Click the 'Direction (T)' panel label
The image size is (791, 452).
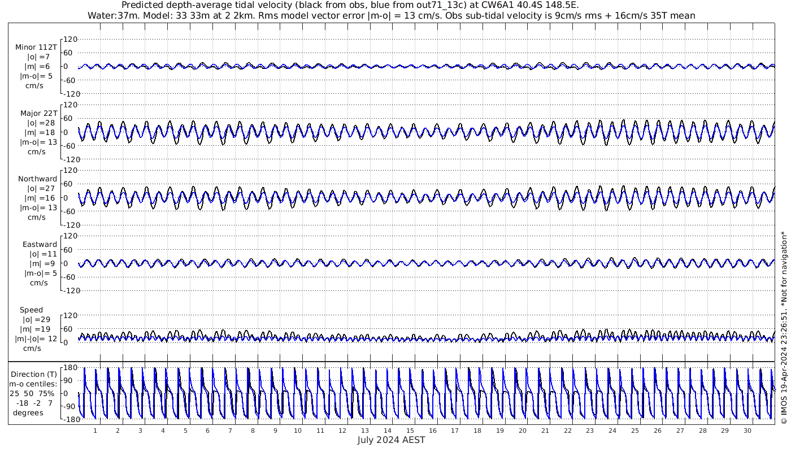[35, 374]
